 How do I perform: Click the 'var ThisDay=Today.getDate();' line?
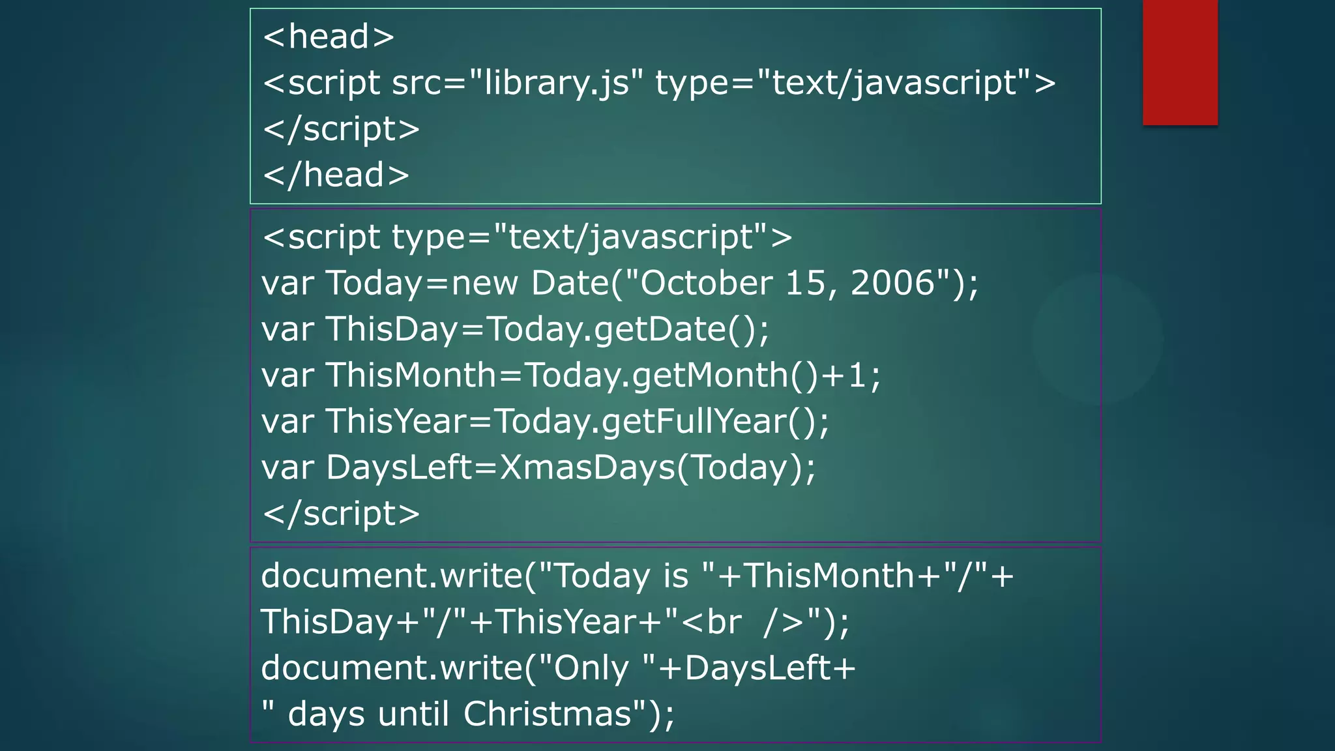click(x=515, y=329)
